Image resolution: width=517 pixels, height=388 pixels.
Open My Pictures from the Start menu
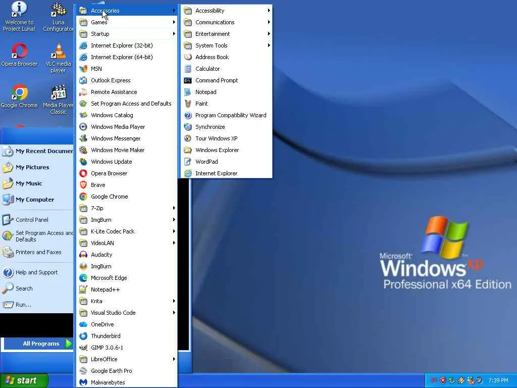tap(37, 167)
